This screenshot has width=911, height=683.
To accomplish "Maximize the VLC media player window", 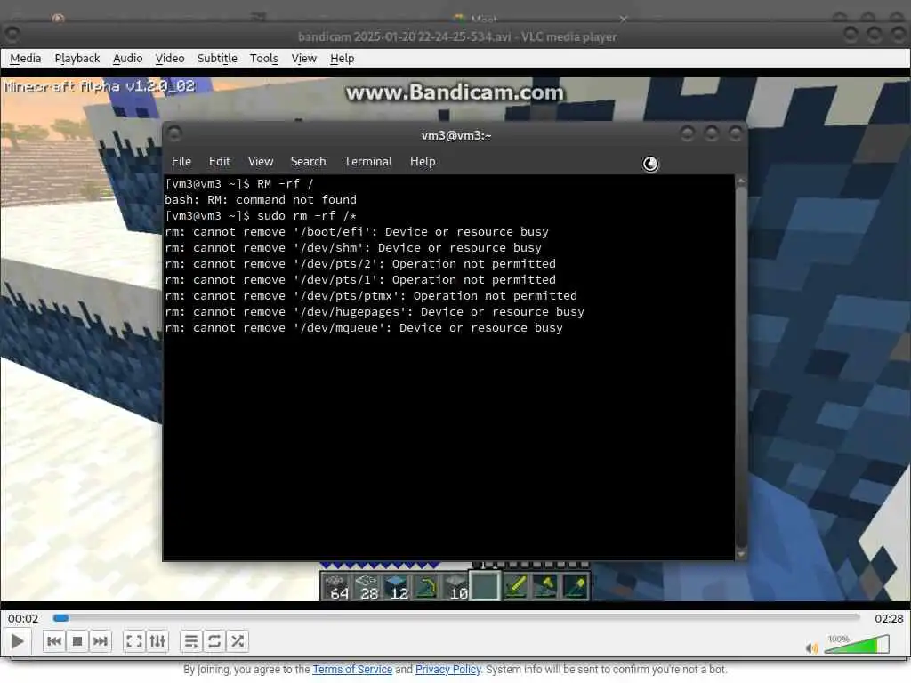I will [x=875, y=35].
